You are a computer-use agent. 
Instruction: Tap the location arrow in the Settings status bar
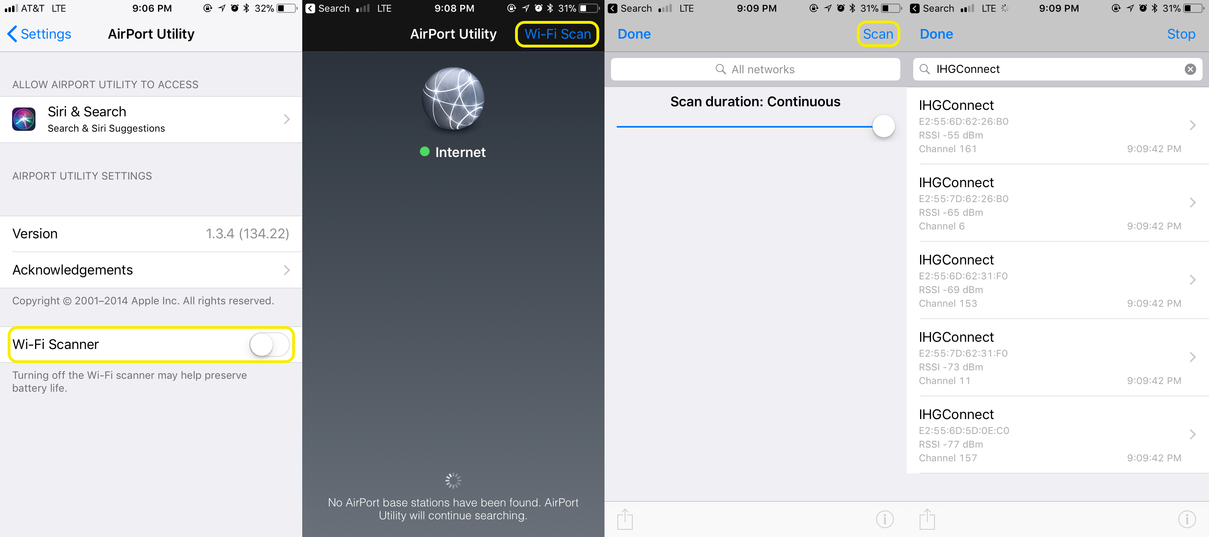click(222, 8)
